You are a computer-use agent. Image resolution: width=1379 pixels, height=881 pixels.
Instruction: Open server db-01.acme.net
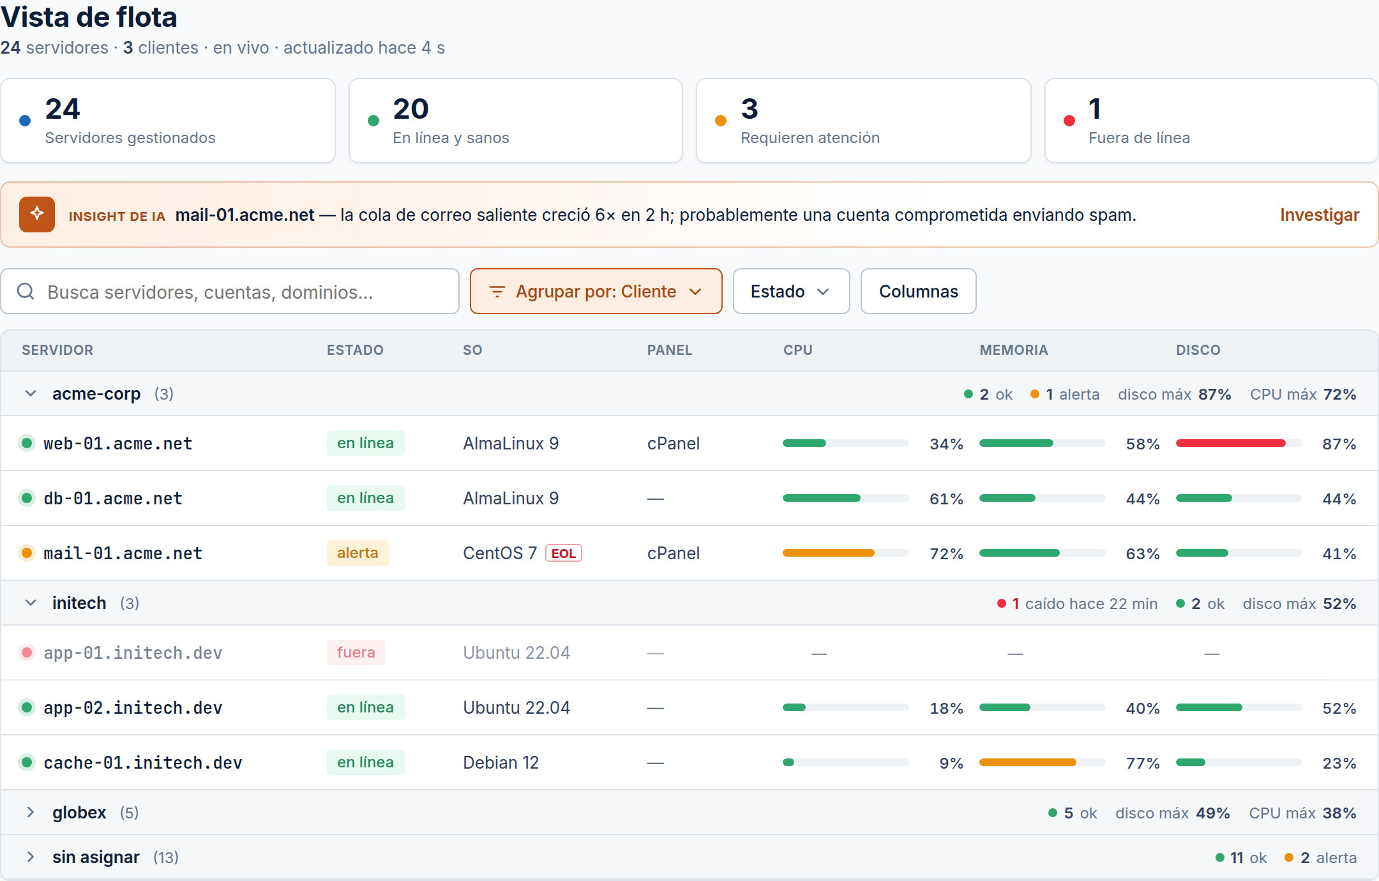(x=113, y=499)
